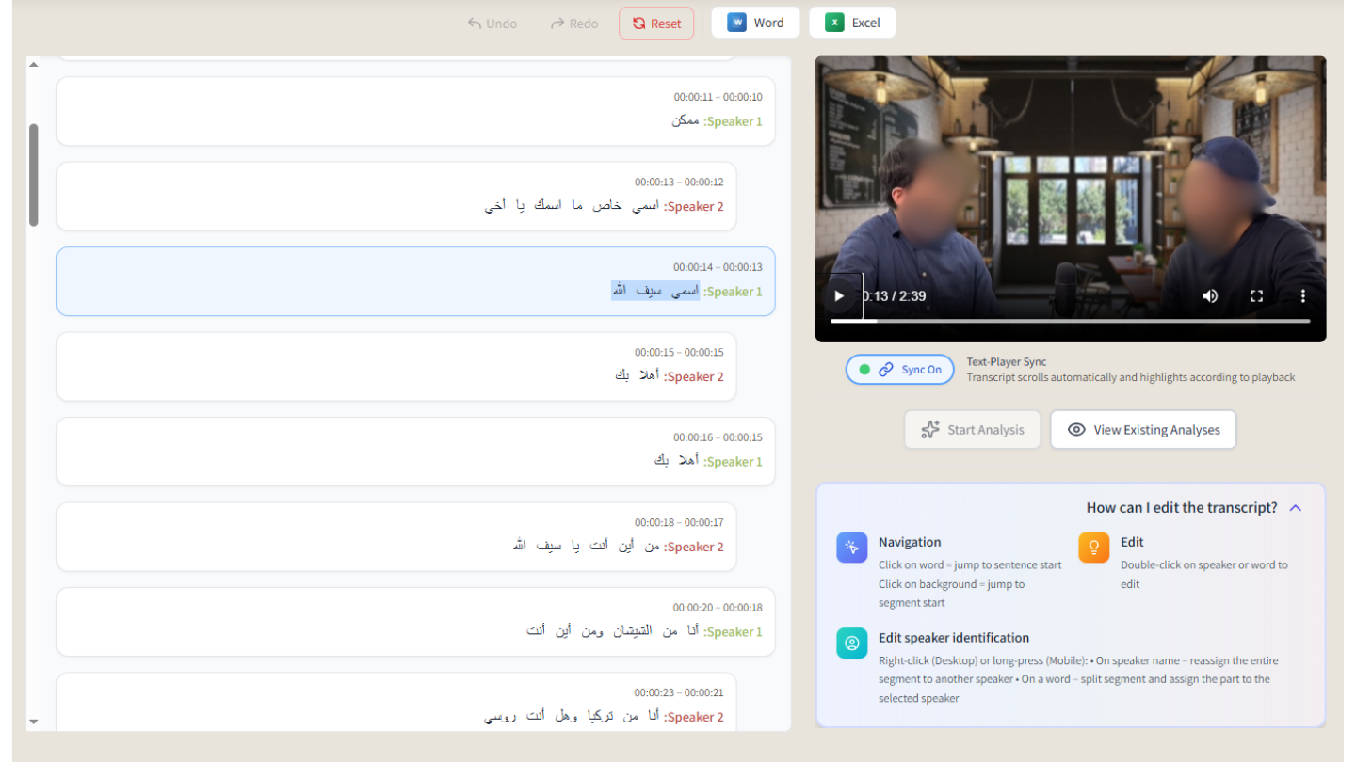This screenshot has width=1356, height=762.
Task: Export transcript to Excel
Action: coord(852,24)
